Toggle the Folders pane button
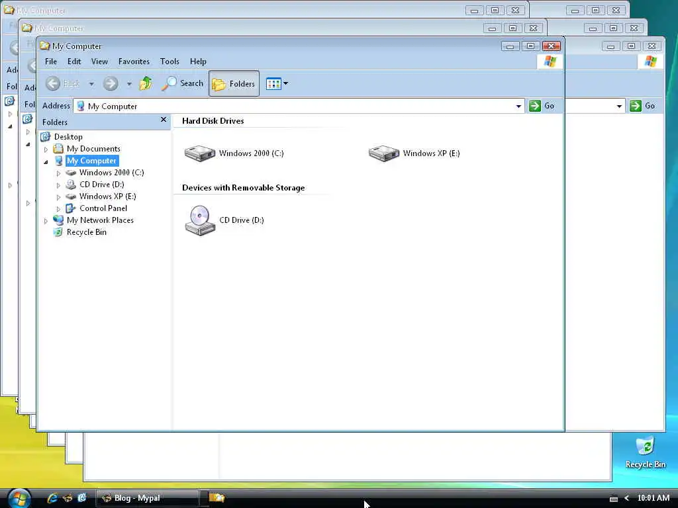Image resolution: width=678 pixels, height=508 pixels. point(234,84)
